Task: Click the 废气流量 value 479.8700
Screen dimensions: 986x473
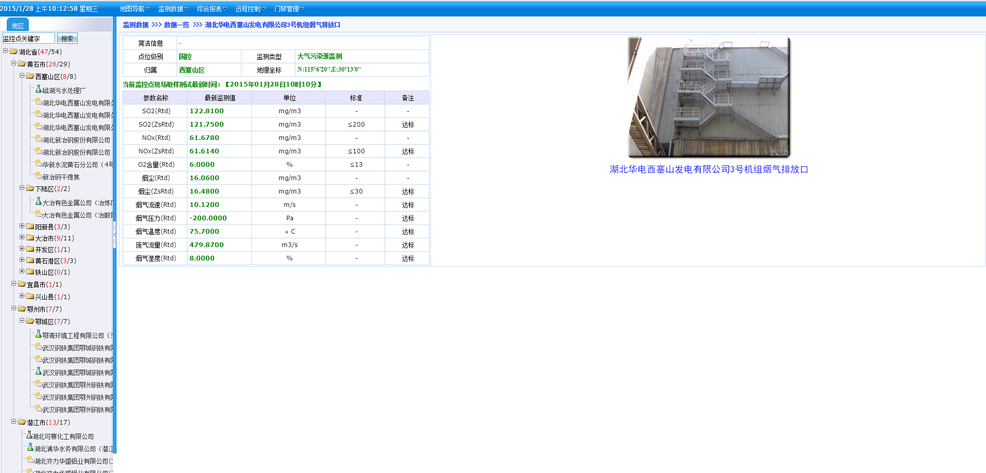Action: click(x=206, y=244)
